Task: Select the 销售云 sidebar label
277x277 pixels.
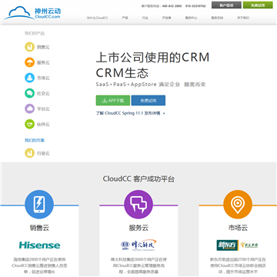Action: 43,47
